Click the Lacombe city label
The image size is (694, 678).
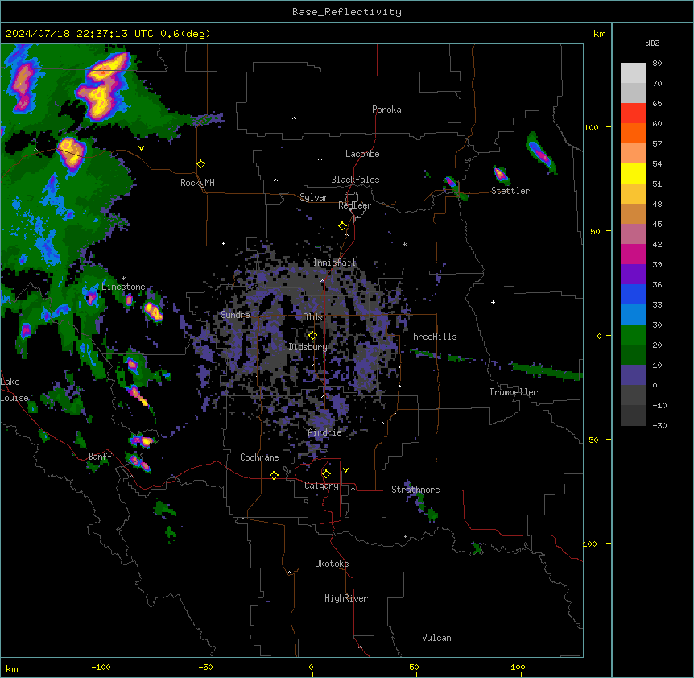(362, 154)
